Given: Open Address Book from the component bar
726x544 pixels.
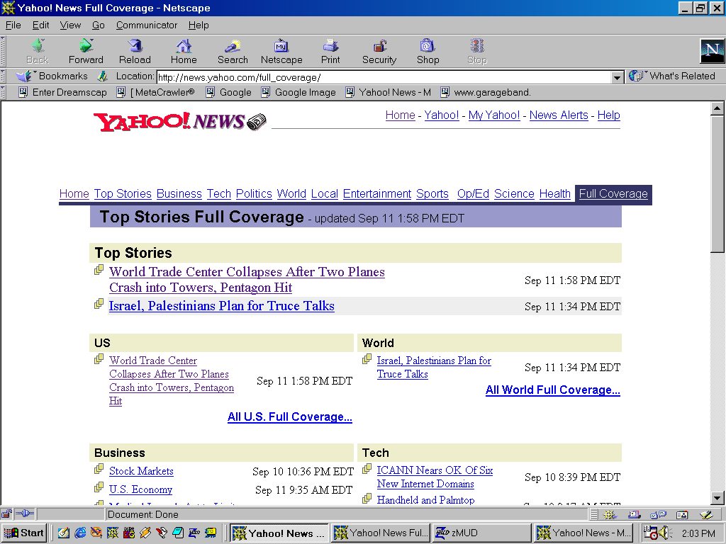Looking at the screenshot, I should click(682, 514).
